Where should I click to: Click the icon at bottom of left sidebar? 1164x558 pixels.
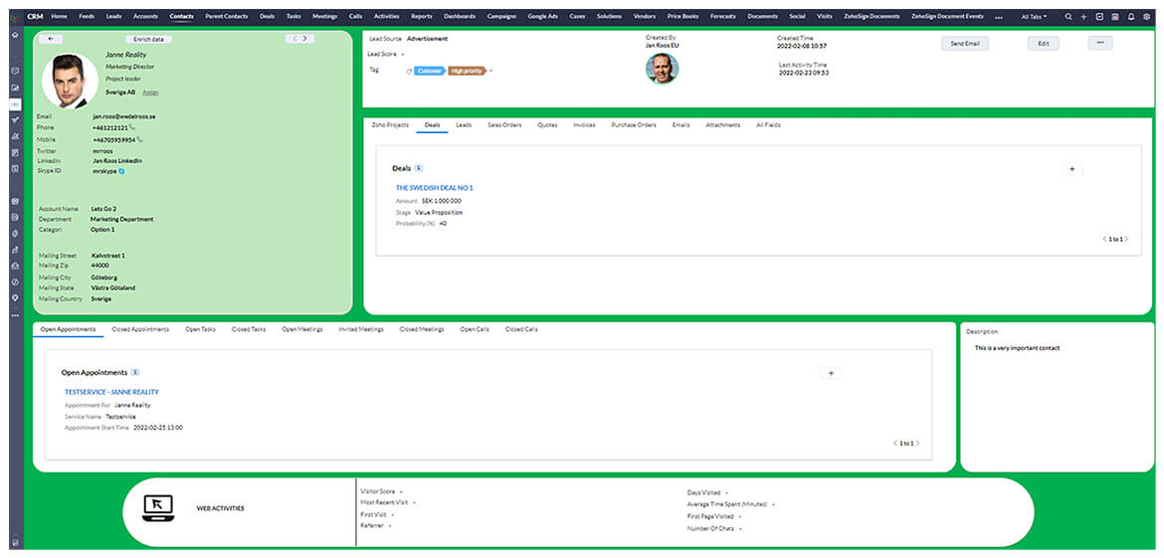coord(15,543)
